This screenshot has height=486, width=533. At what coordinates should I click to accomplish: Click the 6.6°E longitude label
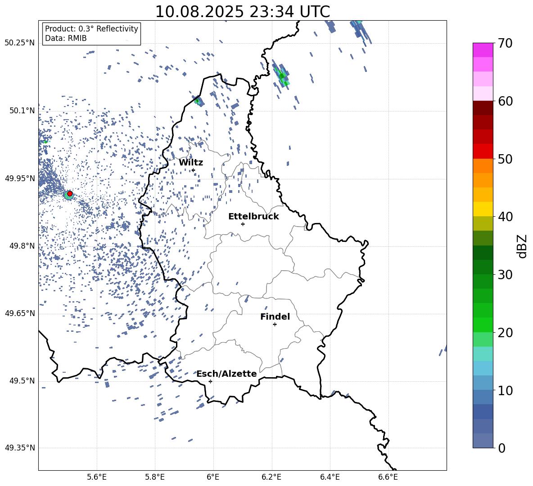coord(388,477)
